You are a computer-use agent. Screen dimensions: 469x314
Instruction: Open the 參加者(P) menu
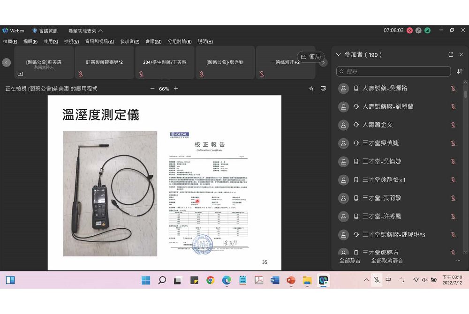coord(130,42)
